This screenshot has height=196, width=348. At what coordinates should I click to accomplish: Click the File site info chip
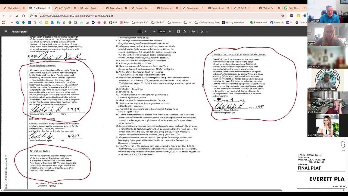(34, 16)
